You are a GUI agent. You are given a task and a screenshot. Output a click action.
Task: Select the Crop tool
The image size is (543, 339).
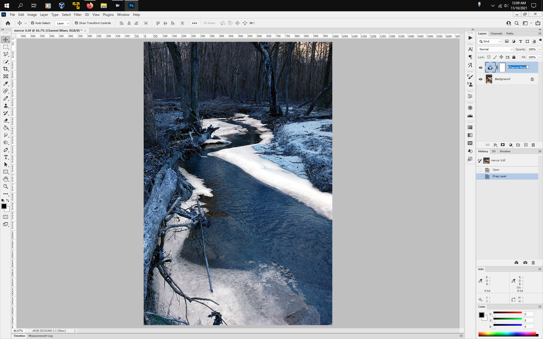click(x=6, y=69)
